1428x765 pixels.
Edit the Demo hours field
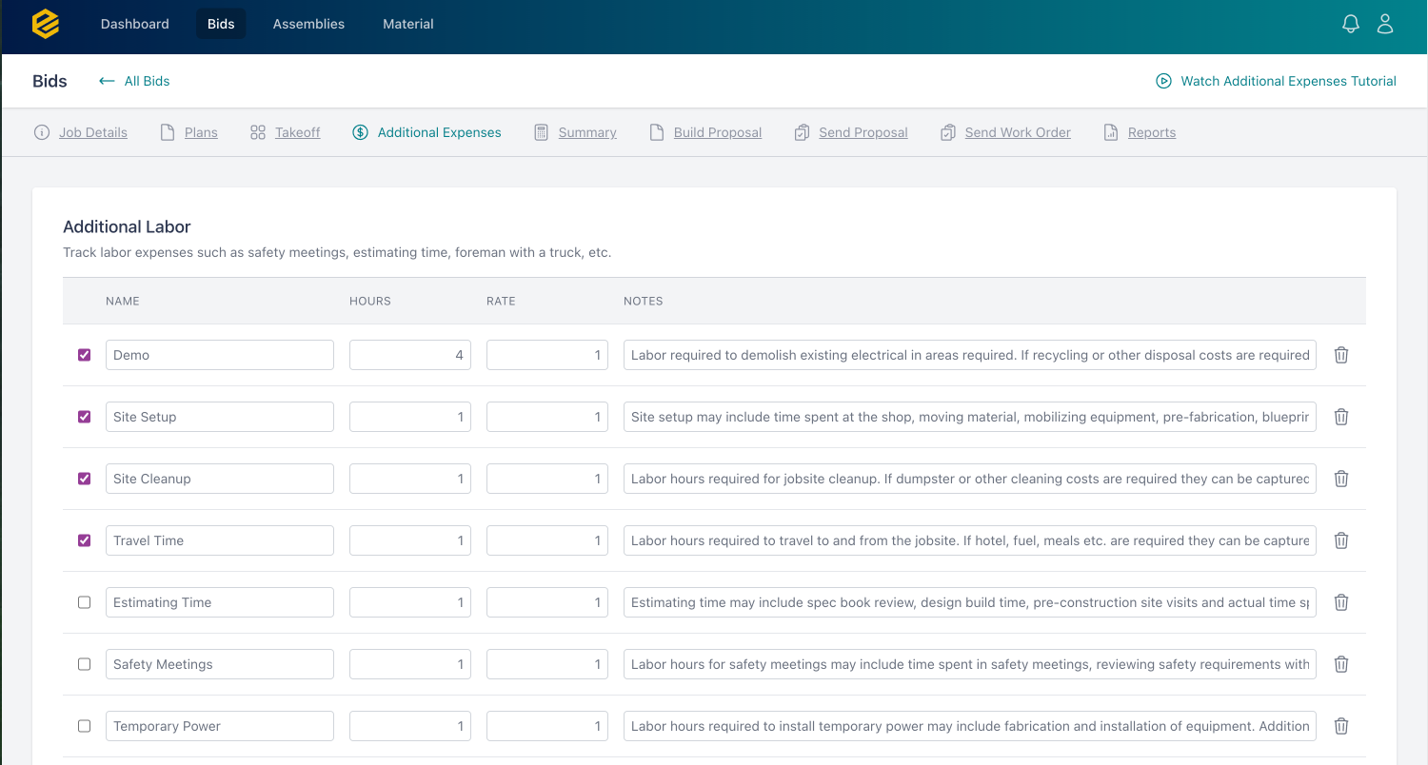pyautogui.click(x=410, y=355)
